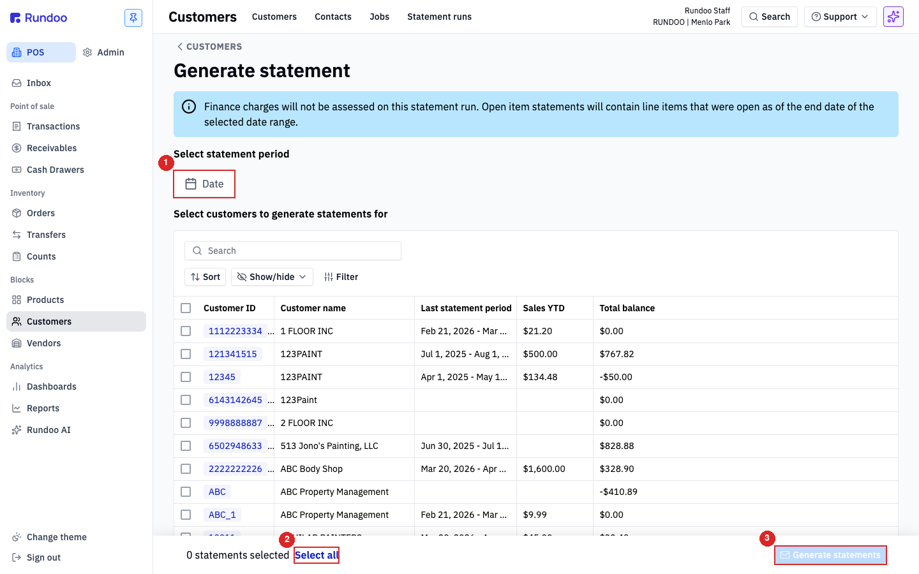Select Customers in sidebar
Screen dimensions: 919x574
tap(76, 321)
